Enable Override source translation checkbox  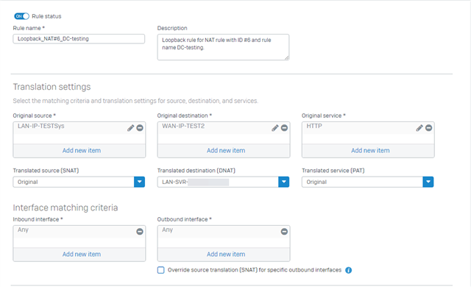pos(160,270)
